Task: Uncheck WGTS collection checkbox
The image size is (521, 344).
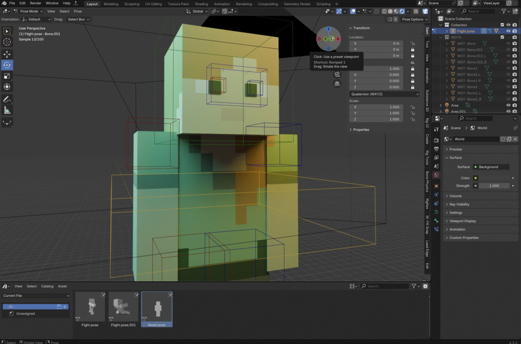Action: pyautogui.click(x=502, y=37)
